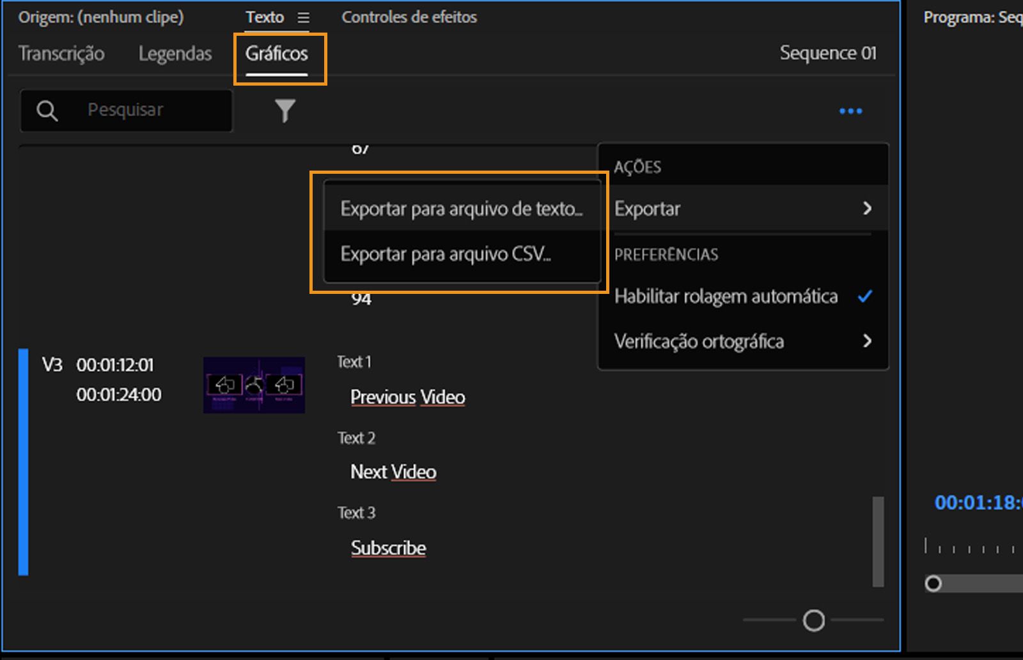Screen dimensions: 1023x660
Task: Open the panel options via the ellipsis icon
Action: pos(850,111)
